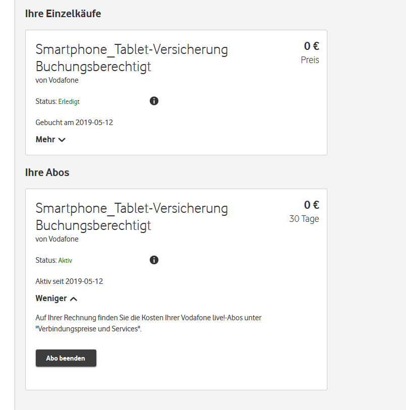Click the 0 € amount above "30 Tage"
Screen dimensions: 406x410
[x=311, y=205]
